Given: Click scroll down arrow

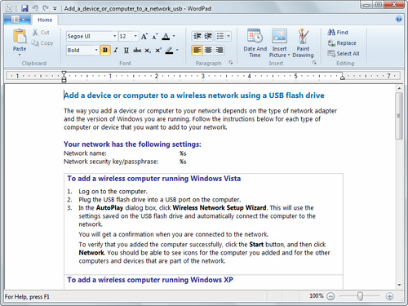Looking at the screenshot, I should click(399, 285).
